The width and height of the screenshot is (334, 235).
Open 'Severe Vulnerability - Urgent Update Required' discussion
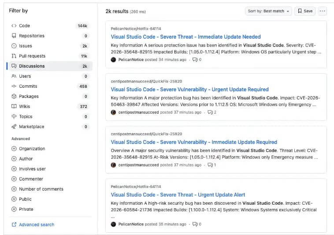189,89
